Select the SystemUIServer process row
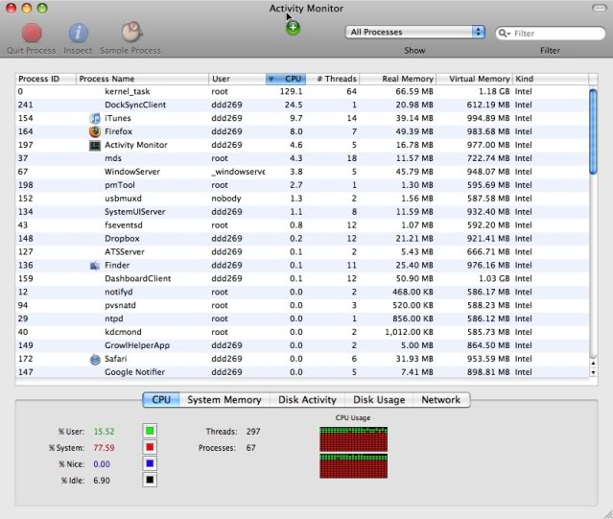Screen dimensions: 613x519 302,212
